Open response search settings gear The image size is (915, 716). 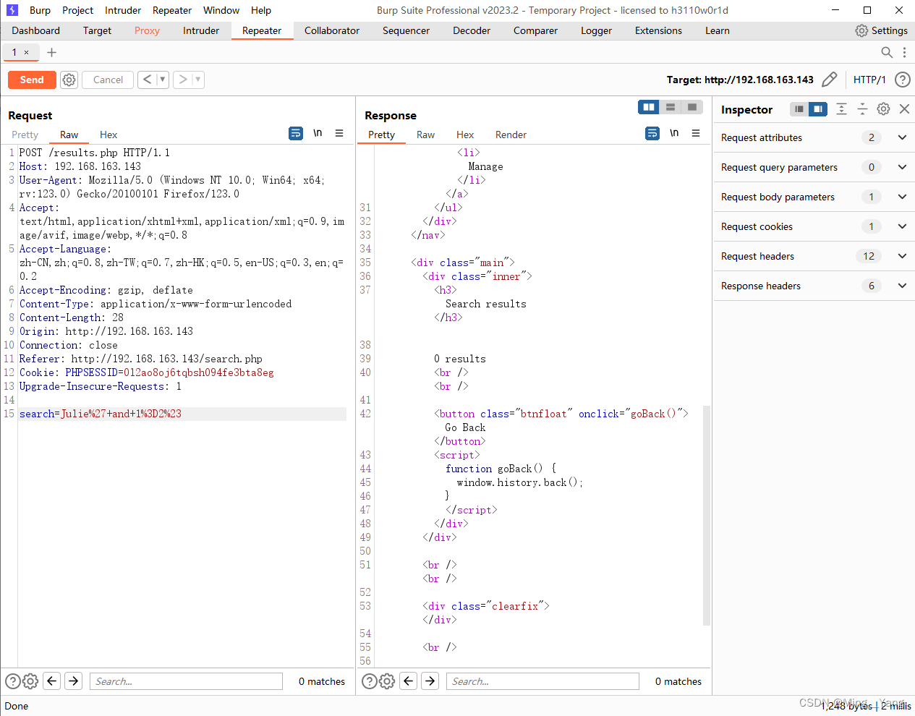387,681
